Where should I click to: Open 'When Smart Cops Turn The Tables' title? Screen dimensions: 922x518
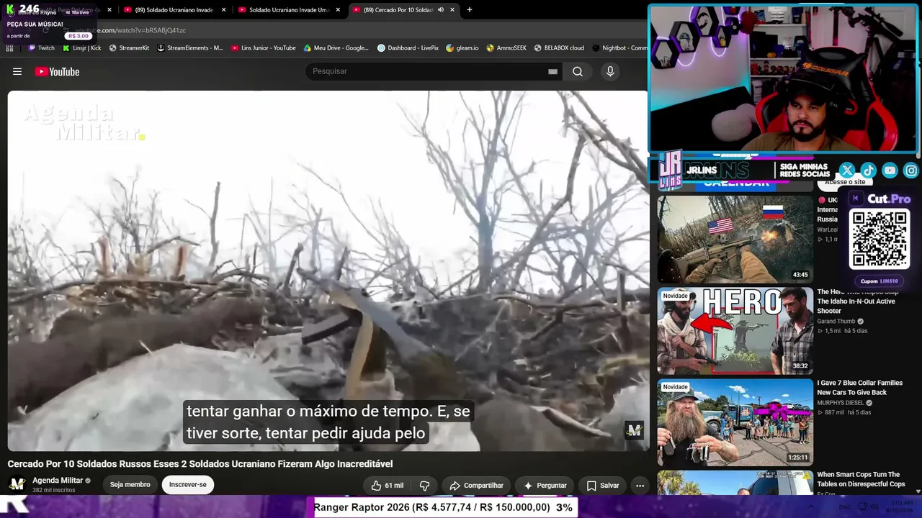point(861,479)
